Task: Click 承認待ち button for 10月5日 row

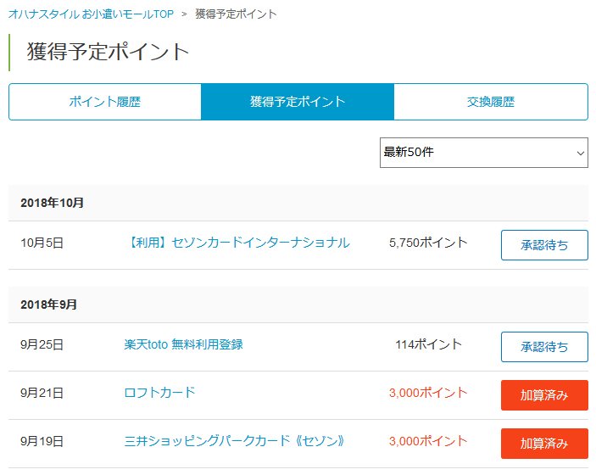Action: point(544,245)
